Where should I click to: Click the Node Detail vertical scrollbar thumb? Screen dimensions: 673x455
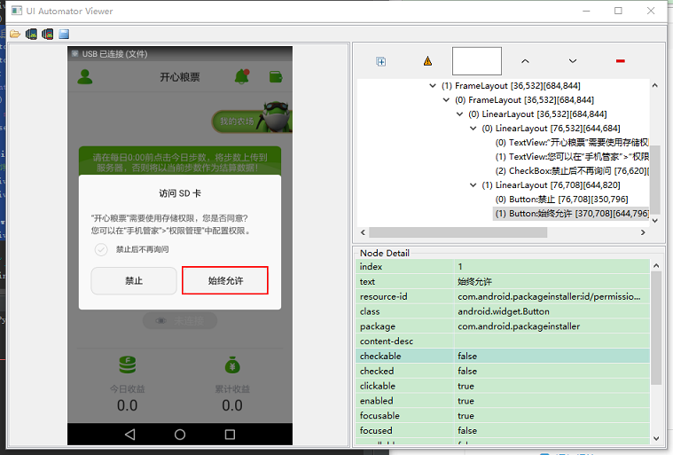[x=656, y=328]
